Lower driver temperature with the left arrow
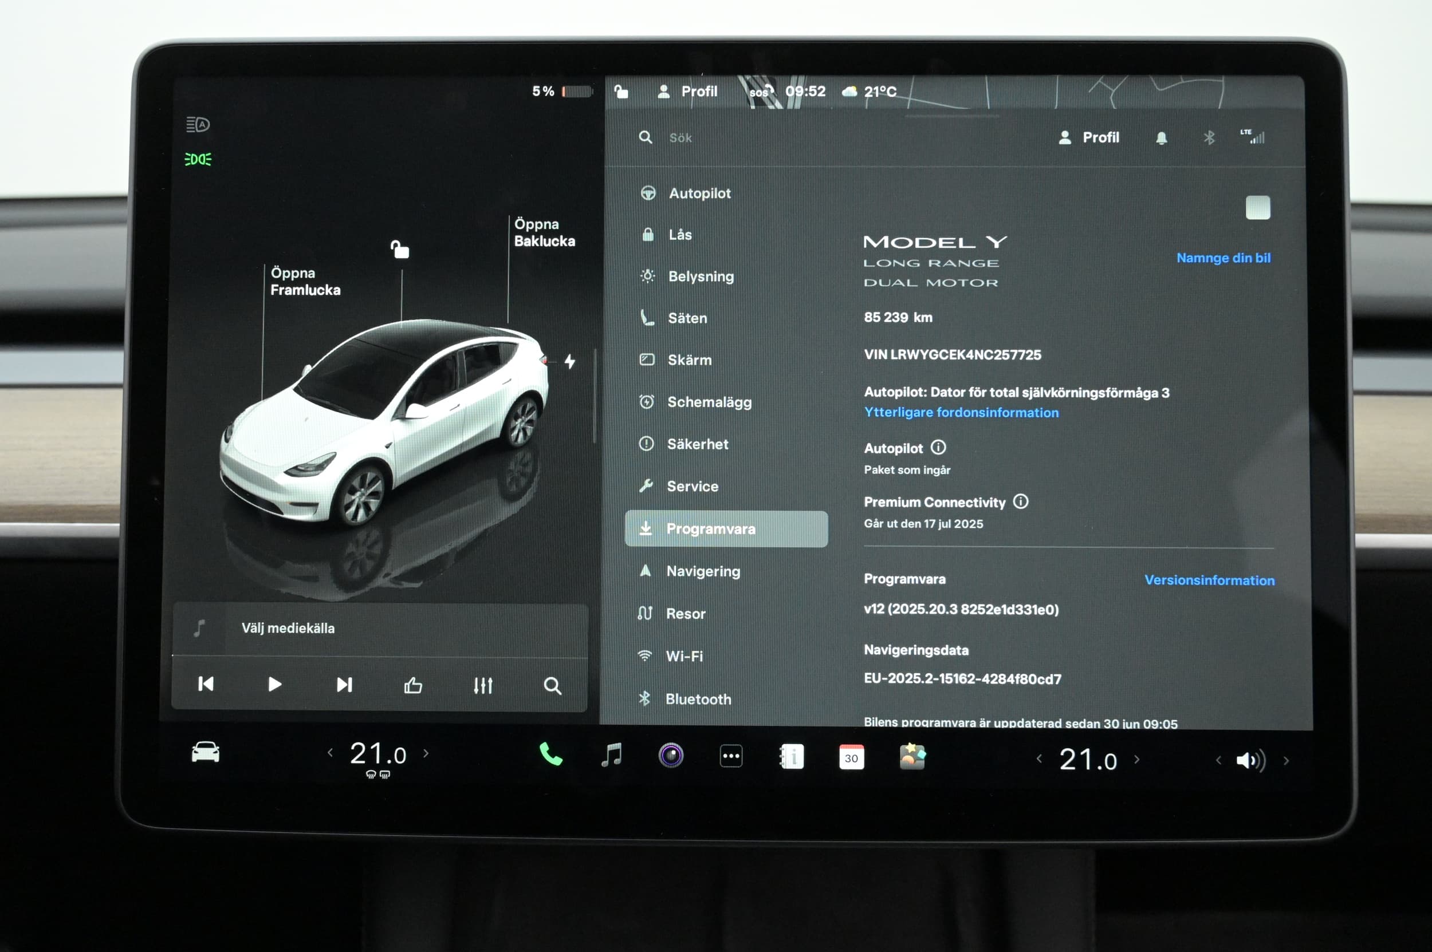This screenshot has width=1432, height=952. point(330,753)
